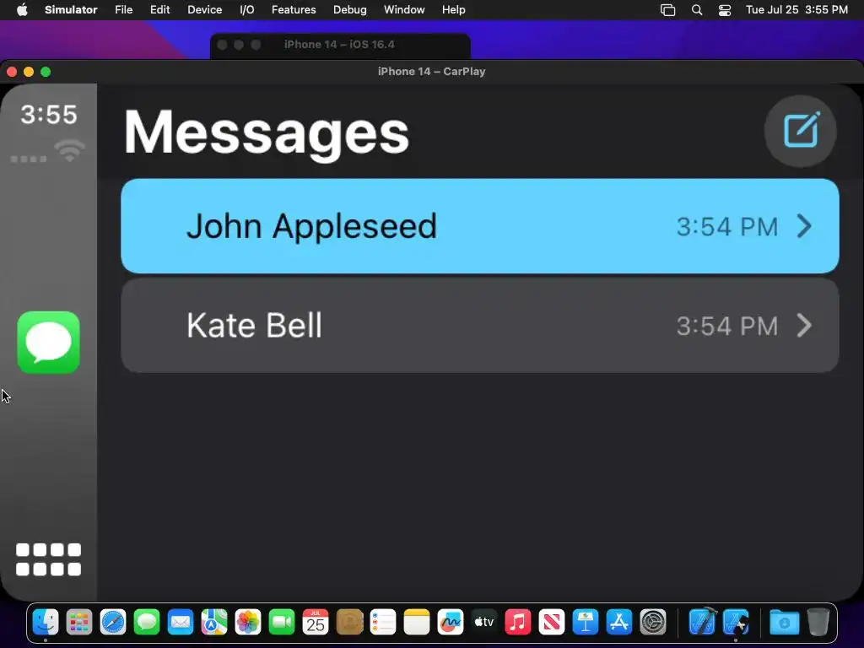
Task: Open the Help menu
Action: coord(453,10)
